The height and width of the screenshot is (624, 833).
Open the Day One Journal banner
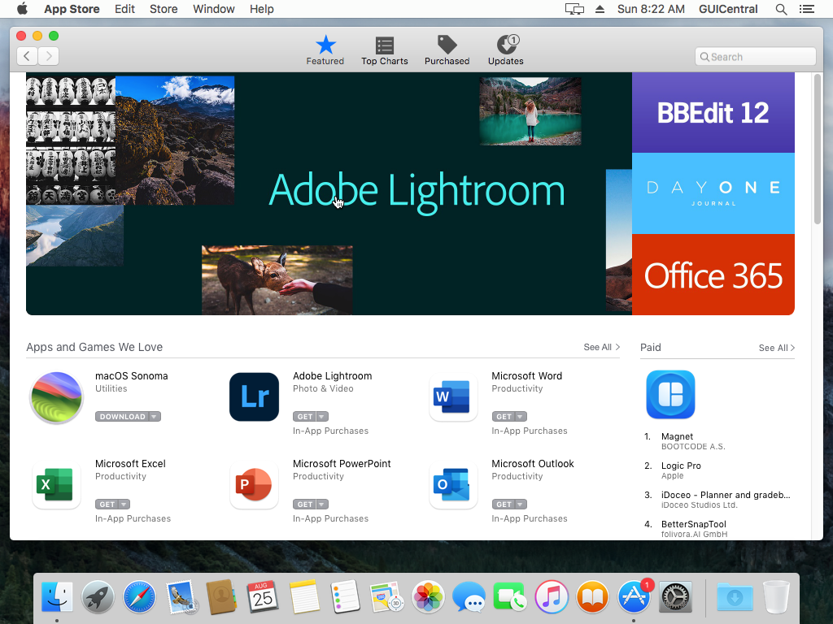(713, 193)
